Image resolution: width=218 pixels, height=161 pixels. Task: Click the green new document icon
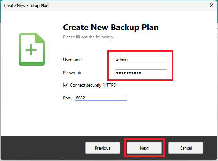click(x=32, y=50)
